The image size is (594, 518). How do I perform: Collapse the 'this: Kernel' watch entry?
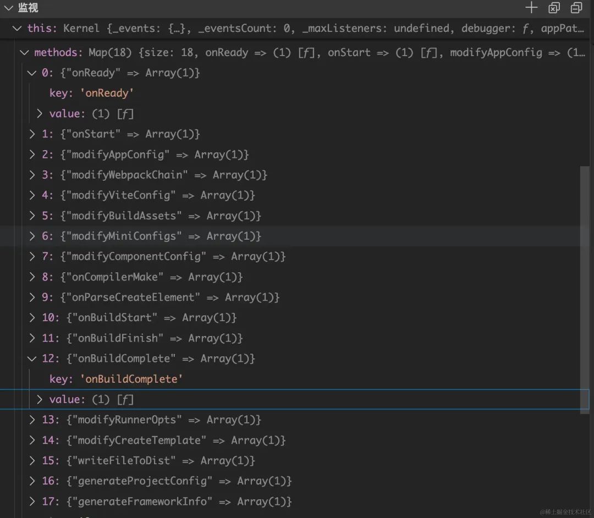coord(17,28)
